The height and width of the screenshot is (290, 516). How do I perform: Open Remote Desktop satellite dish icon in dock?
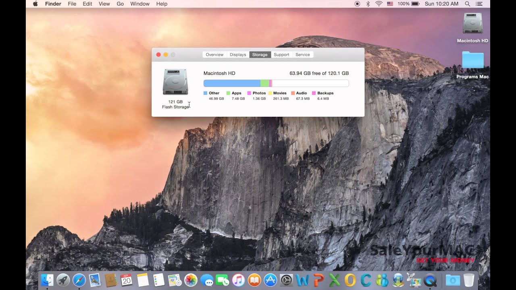tap(414, 280)
